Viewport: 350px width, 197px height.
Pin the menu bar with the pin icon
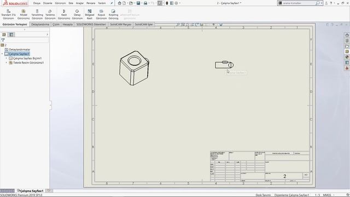click(112, 3)
